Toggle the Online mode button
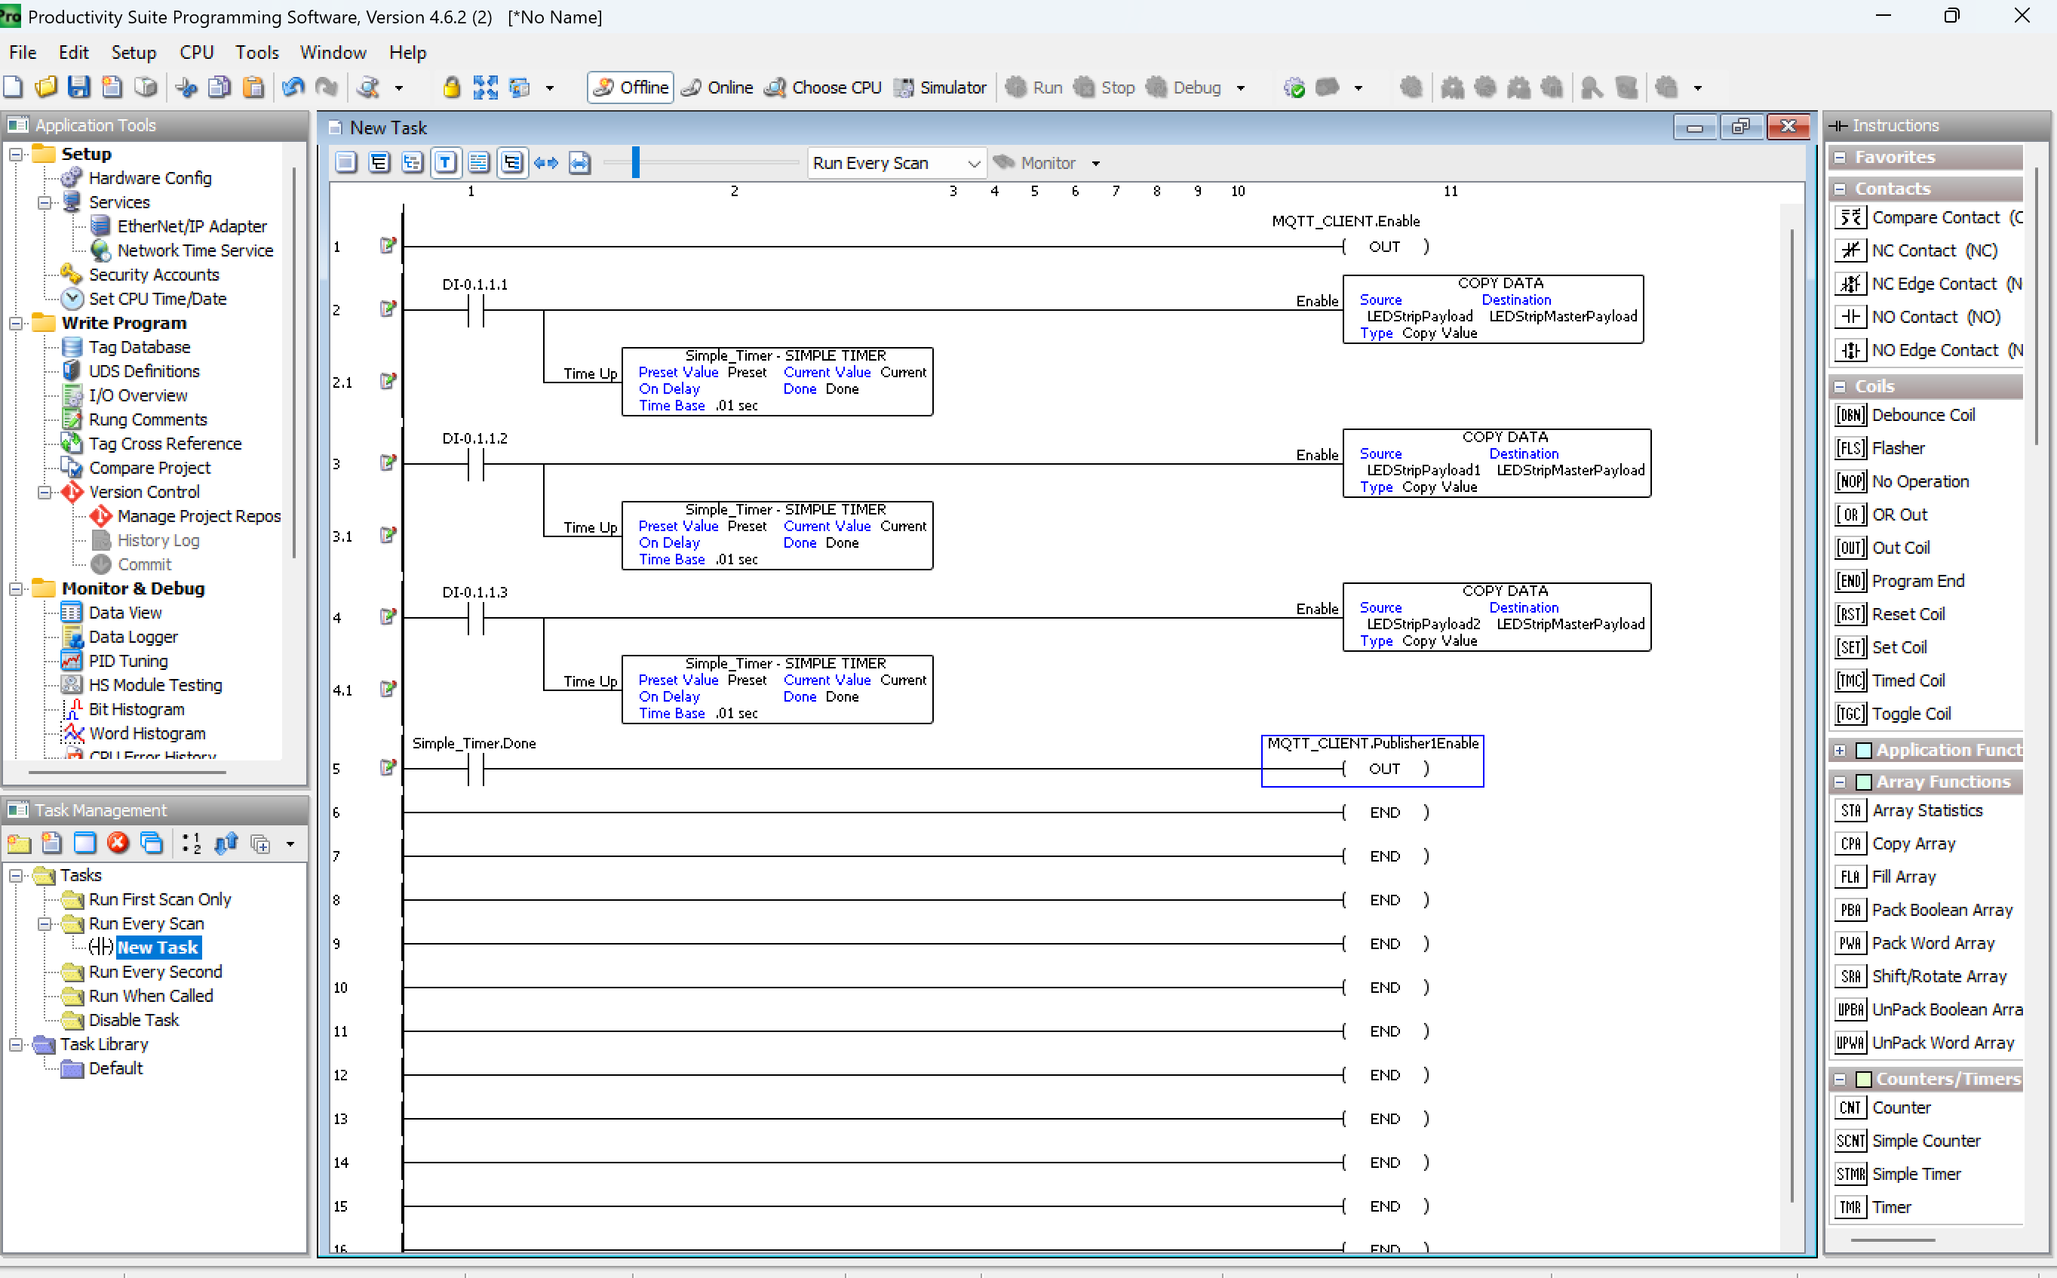The height and width of the screenshot is (1278, 2057). pos(717,87)
